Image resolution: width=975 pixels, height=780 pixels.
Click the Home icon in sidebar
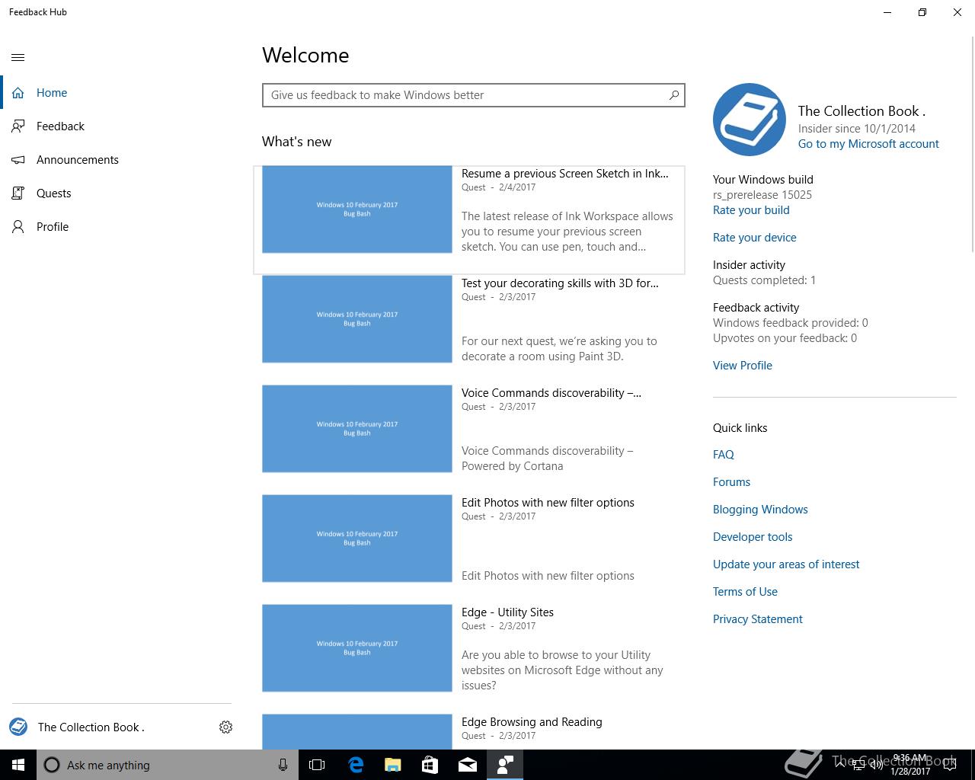[18, 93]
